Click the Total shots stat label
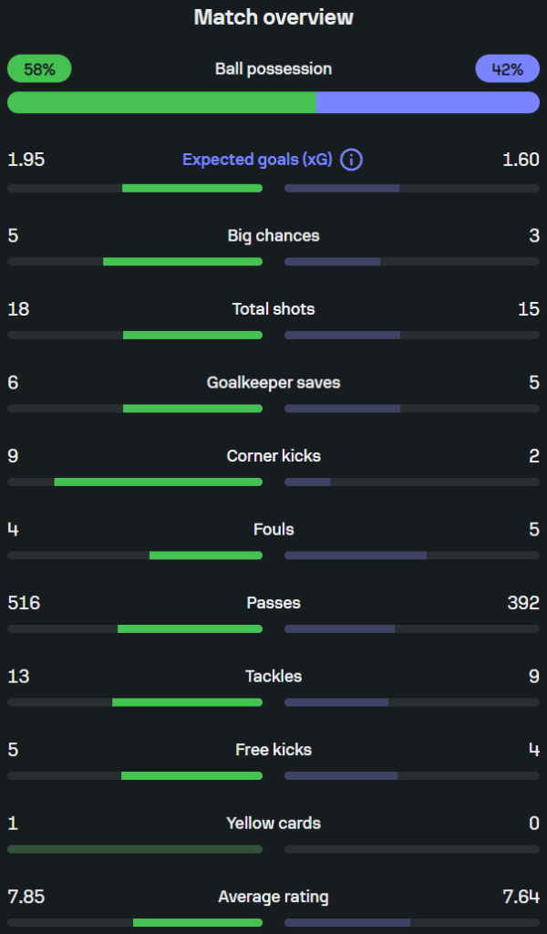The image size is (547, 934). (273, 309)
